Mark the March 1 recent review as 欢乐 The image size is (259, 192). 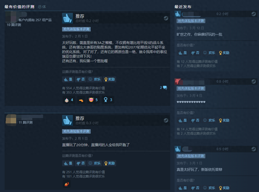[x=209, y=188]
